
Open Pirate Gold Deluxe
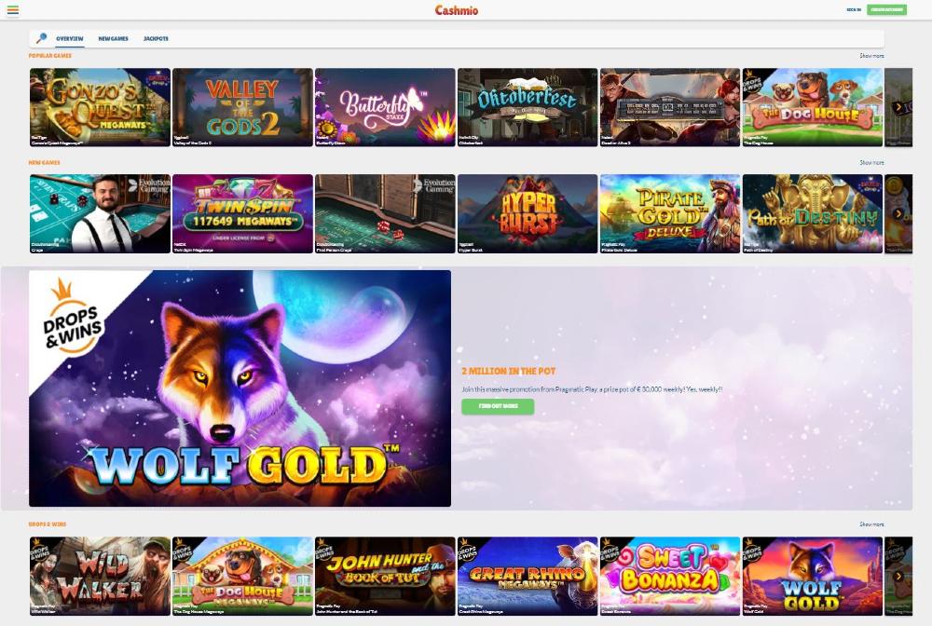[670, 214]
